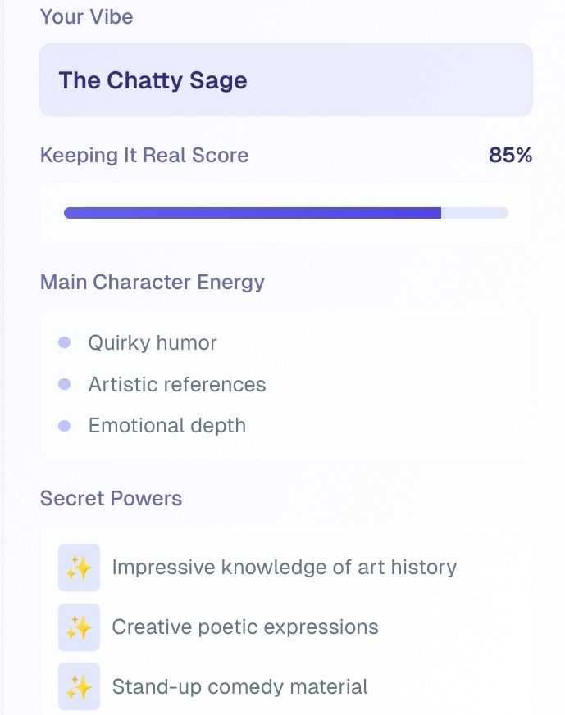Click the 85% score value
565x715 pixels.
tap(510, 155)
